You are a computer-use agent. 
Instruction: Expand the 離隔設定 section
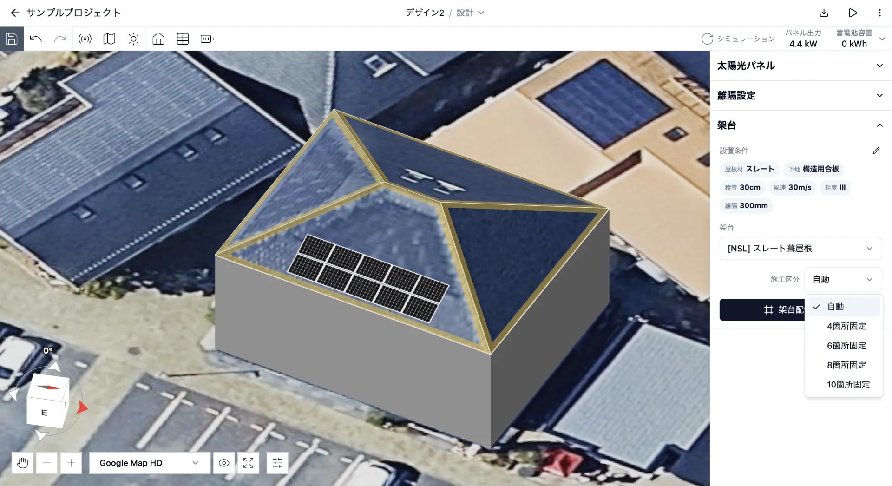click(800, 95)
